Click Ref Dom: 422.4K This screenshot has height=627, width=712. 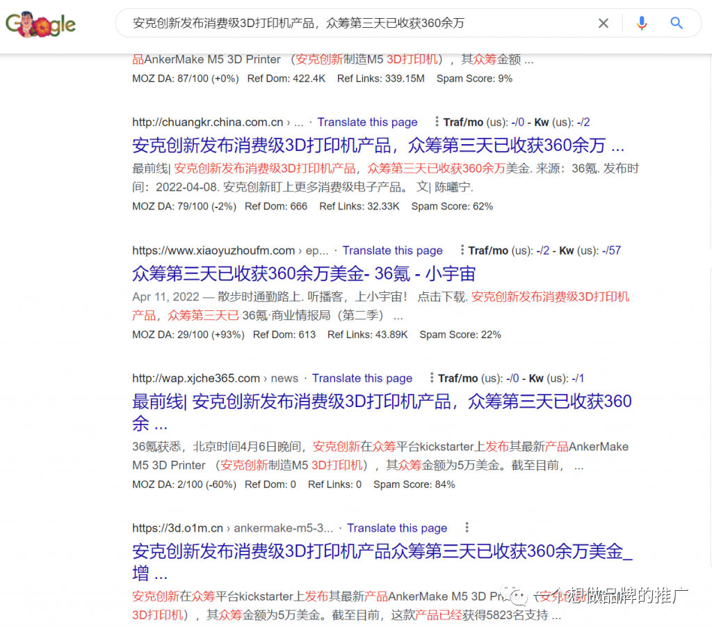point(286,79)
